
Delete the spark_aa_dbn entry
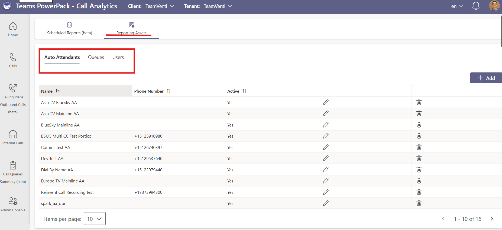pos(419,203)
